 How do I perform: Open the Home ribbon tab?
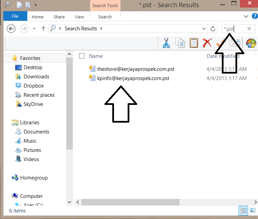tap(38, 17)
